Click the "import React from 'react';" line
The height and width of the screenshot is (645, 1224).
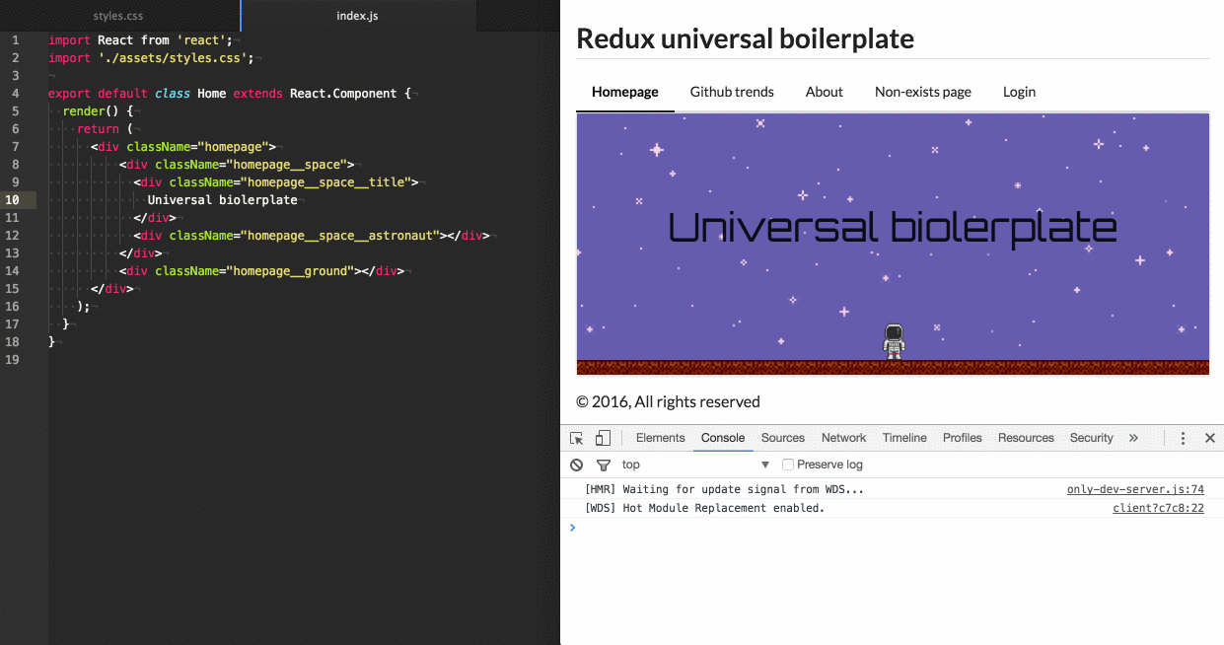pyautogui.click(x=140, y=40)
